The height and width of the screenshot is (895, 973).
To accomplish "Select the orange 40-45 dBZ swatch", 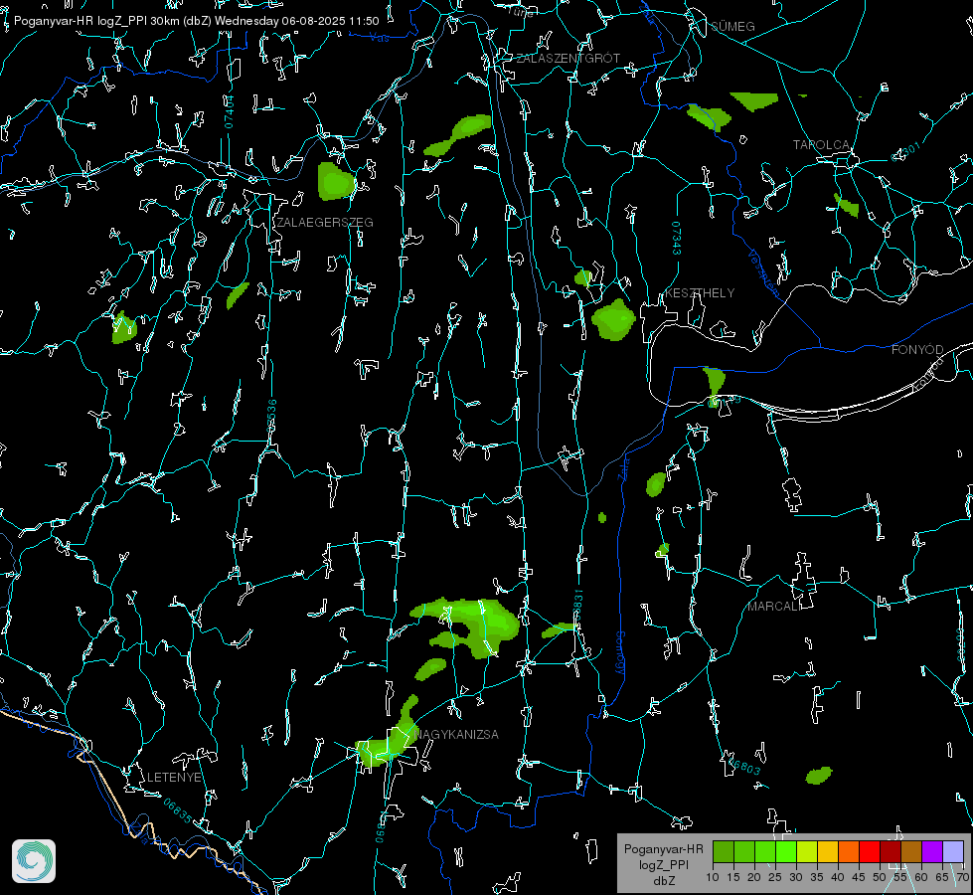I will pyautogui.click(x=849, y=851).
